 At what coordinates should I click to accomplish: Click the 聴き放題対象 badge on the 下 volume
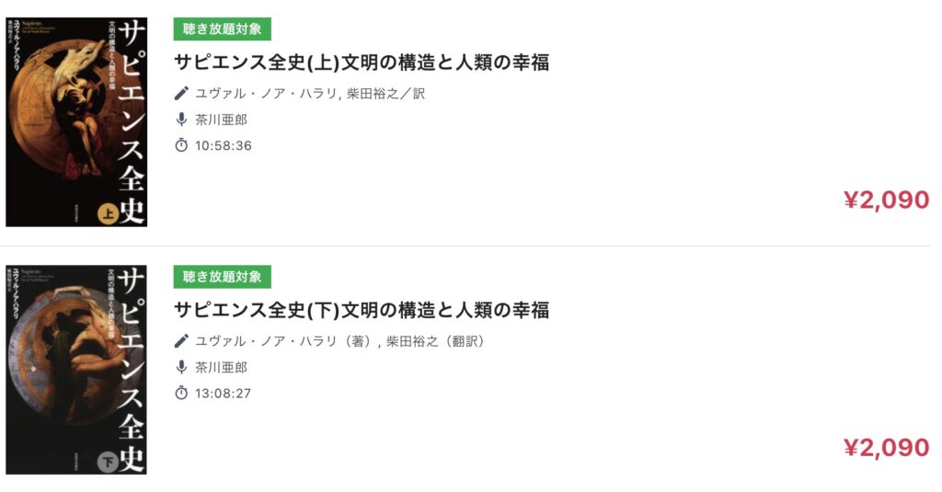pos(223,276)
